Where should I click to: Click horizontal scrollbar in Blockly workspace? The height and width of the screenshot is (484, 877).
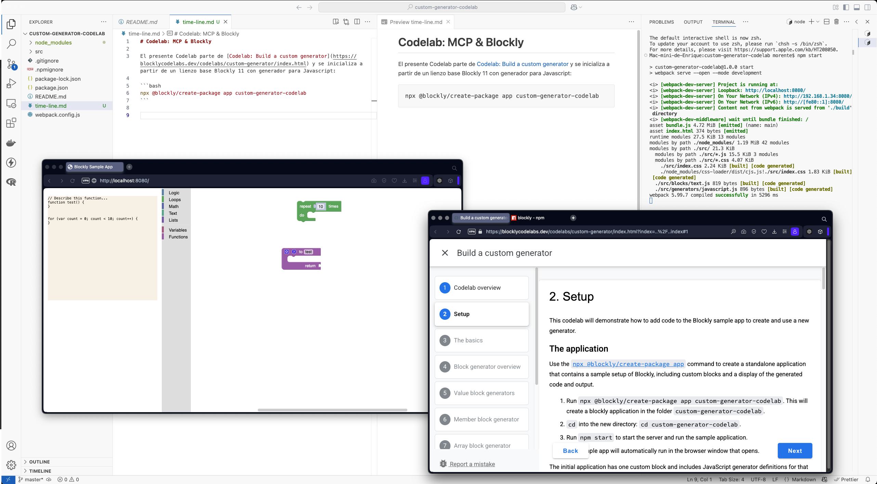332,410
